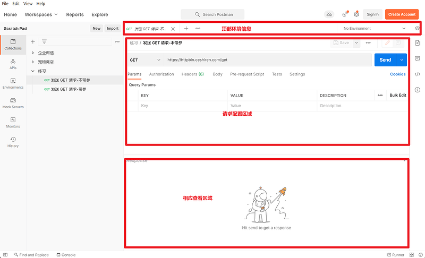Open the GET method dropdown
Viewport: 425px width, 258px height.
145,60
